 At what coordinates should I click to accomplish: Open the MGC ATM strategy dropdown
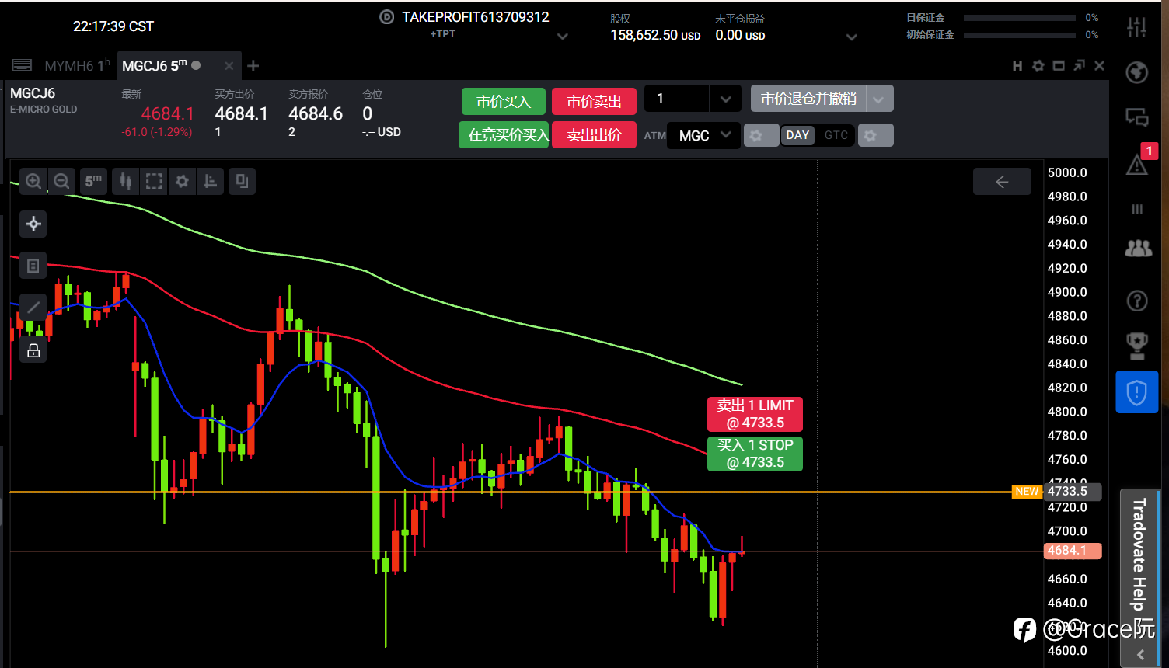pos(704,135)
